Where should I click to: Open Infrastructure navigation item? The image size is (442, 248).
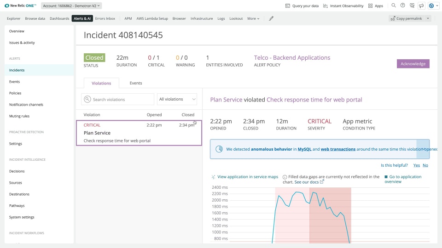point(202,18)
